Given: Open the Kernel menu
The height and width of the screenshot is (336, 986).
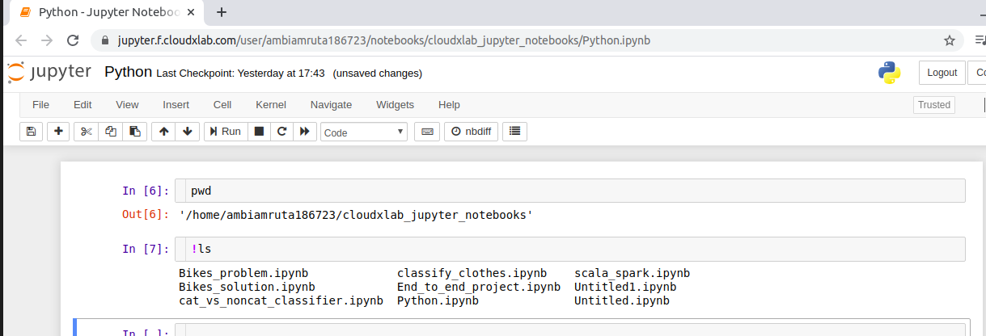Looking at the screenshot, I should click(270, 105).
